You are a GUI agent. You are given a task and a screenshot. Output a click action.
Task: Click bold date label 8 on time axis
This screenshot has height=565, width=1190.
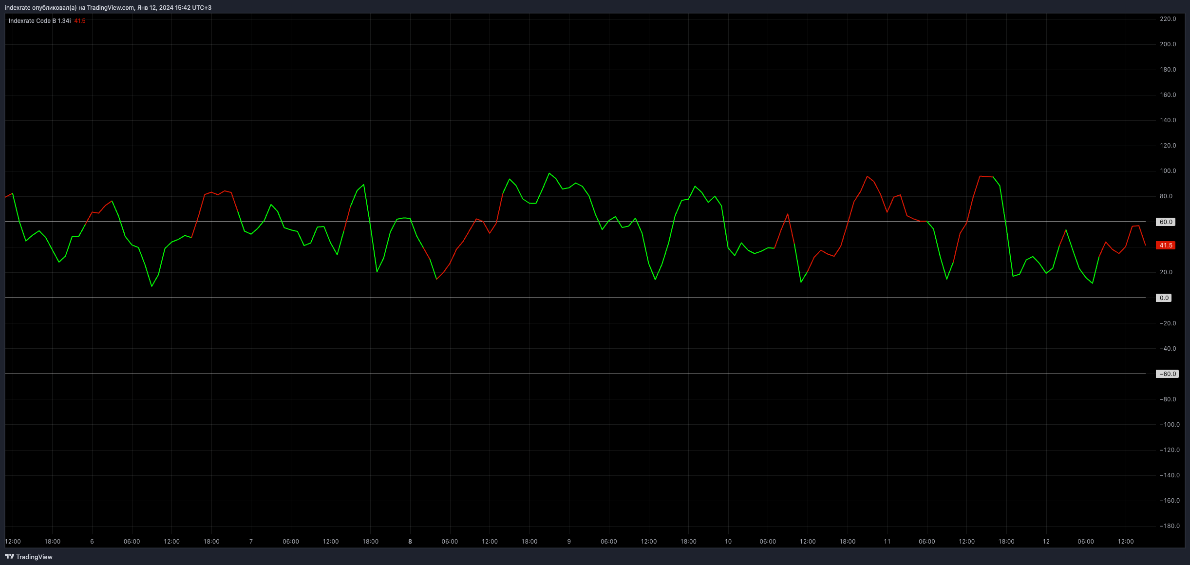click(410, 542)
